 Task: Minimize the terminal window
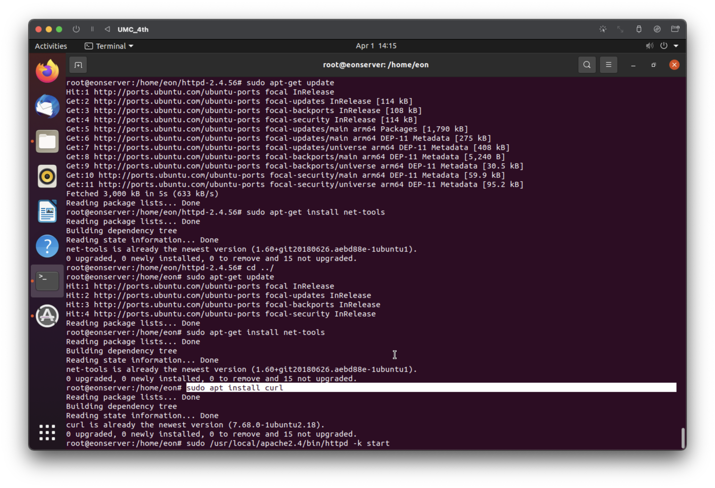[633, 65]
